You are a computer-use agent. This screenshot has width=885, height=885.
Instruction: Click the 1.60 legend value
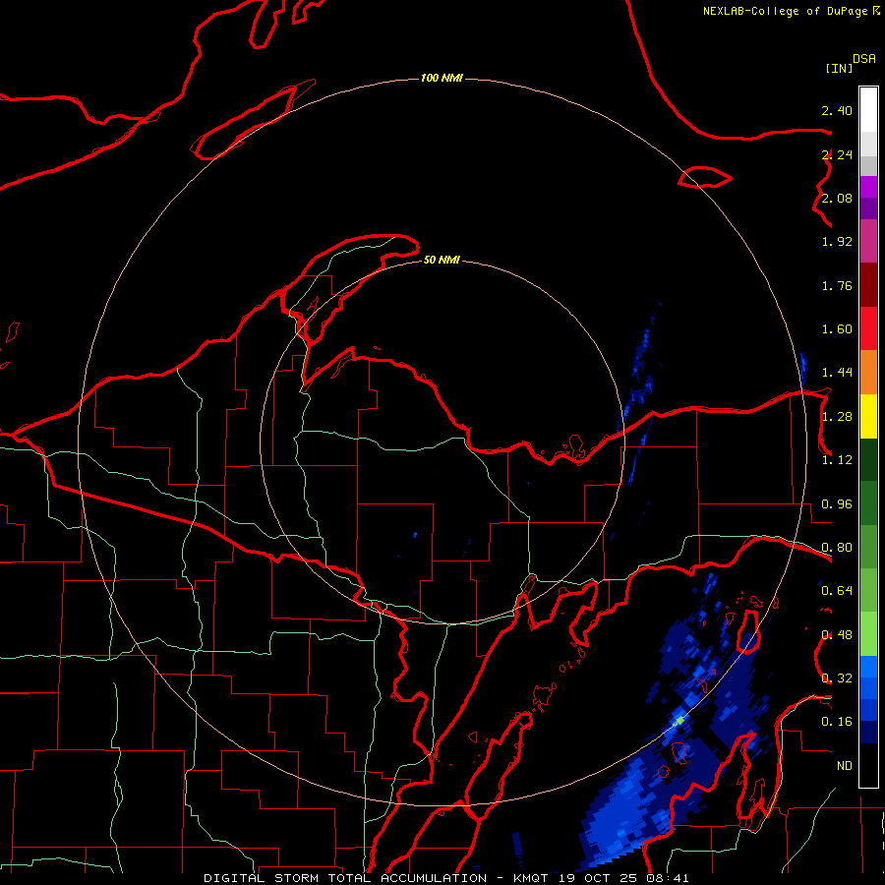click(x=837, y=329)
